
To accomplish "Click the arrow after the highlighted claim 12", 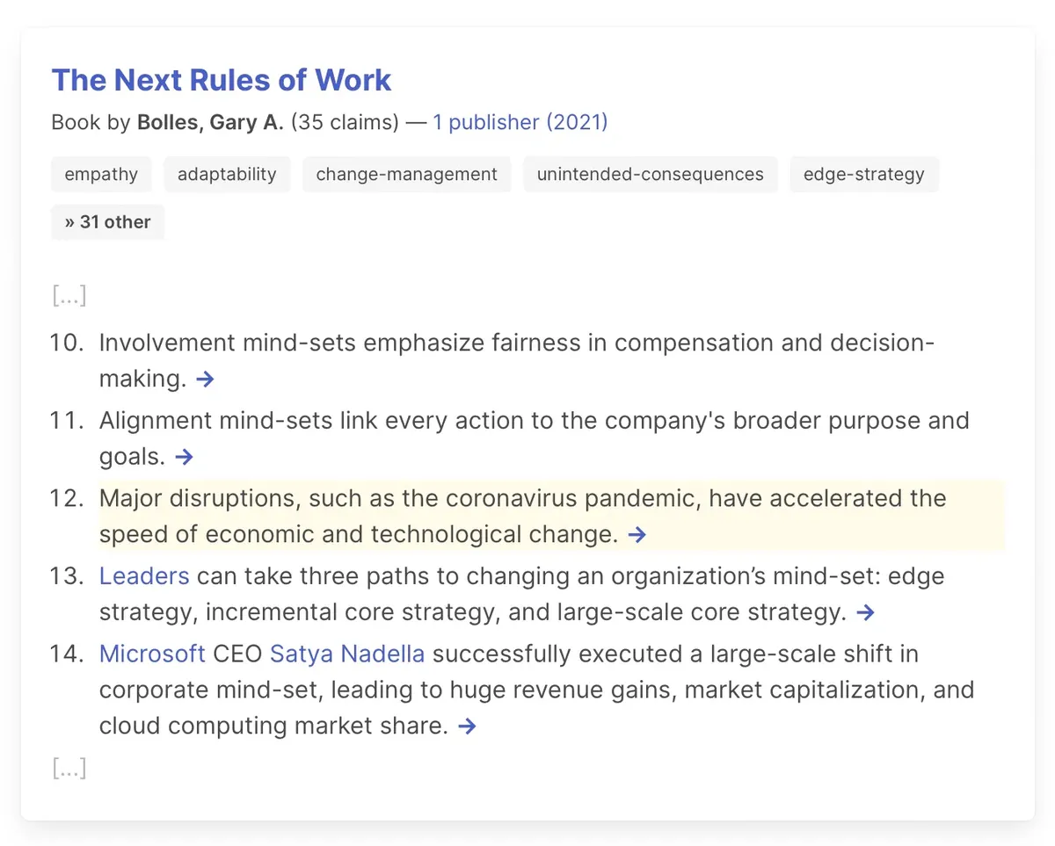I will [x=637, y=535].
